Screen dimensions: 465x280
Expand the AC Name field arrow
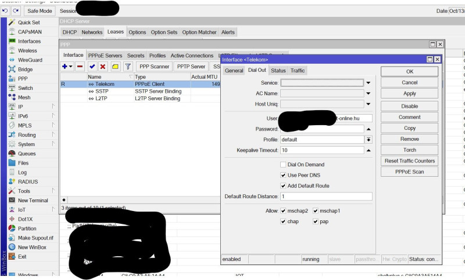(x=369, y=93)
